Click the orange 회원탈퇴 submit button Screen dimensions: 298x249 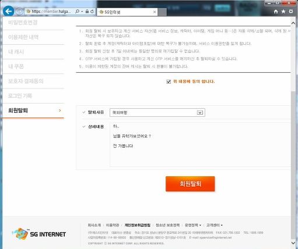190,184
